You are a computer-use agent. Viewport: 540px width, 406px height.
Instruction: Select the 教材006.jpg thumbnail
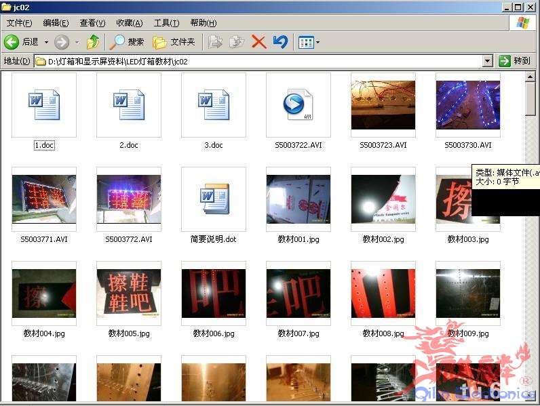coord(214,293)
